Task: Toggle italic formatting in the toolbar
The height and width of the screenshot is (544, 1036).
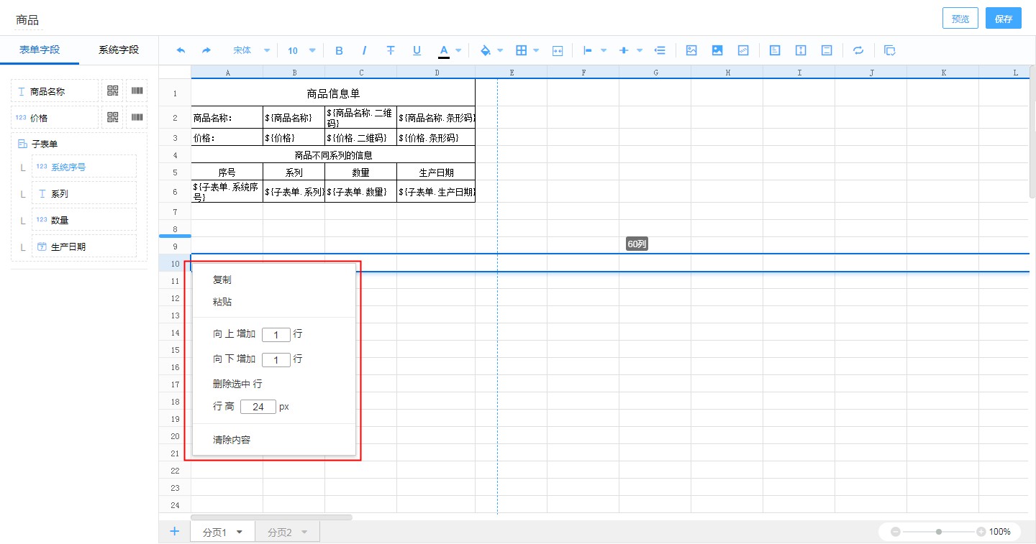Action: tap(365, 50)
